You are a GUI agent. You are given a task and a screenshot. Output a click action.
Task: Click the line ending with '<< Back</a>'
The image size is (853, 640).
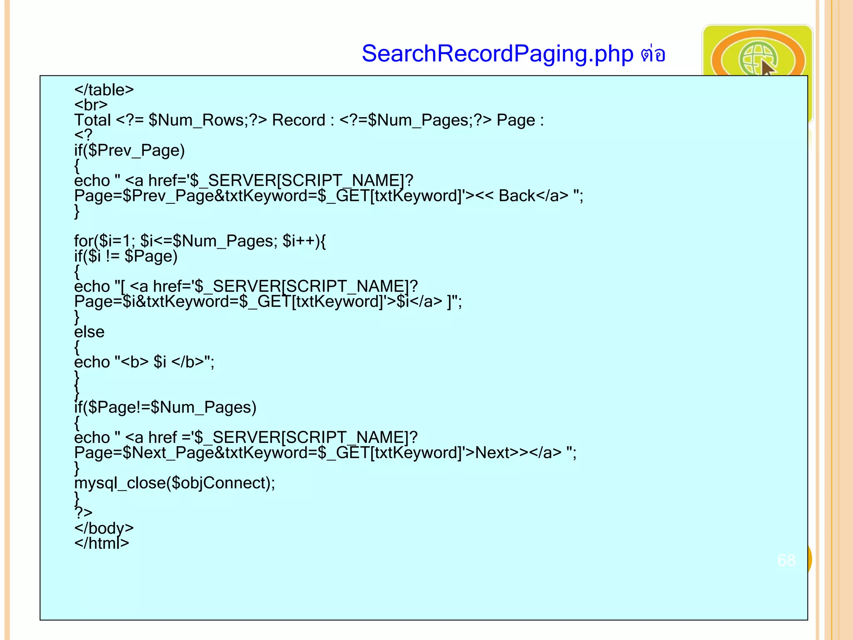coord(329,196)
